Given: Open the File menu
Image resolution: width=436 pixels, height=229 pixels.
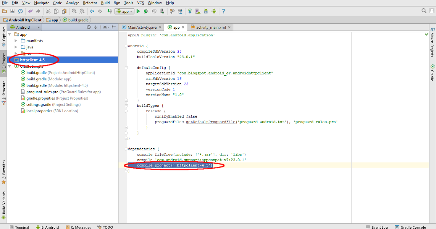Looking at the screenshot, I should [x=5, y=3].
